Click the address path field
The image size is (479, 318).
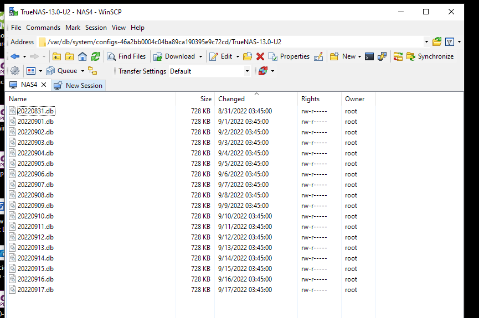click(x=231, y=42)
